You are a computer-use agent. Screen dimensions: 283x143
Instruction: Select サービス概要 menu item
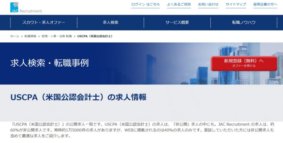pyautogui.click(x=177, y=22)
